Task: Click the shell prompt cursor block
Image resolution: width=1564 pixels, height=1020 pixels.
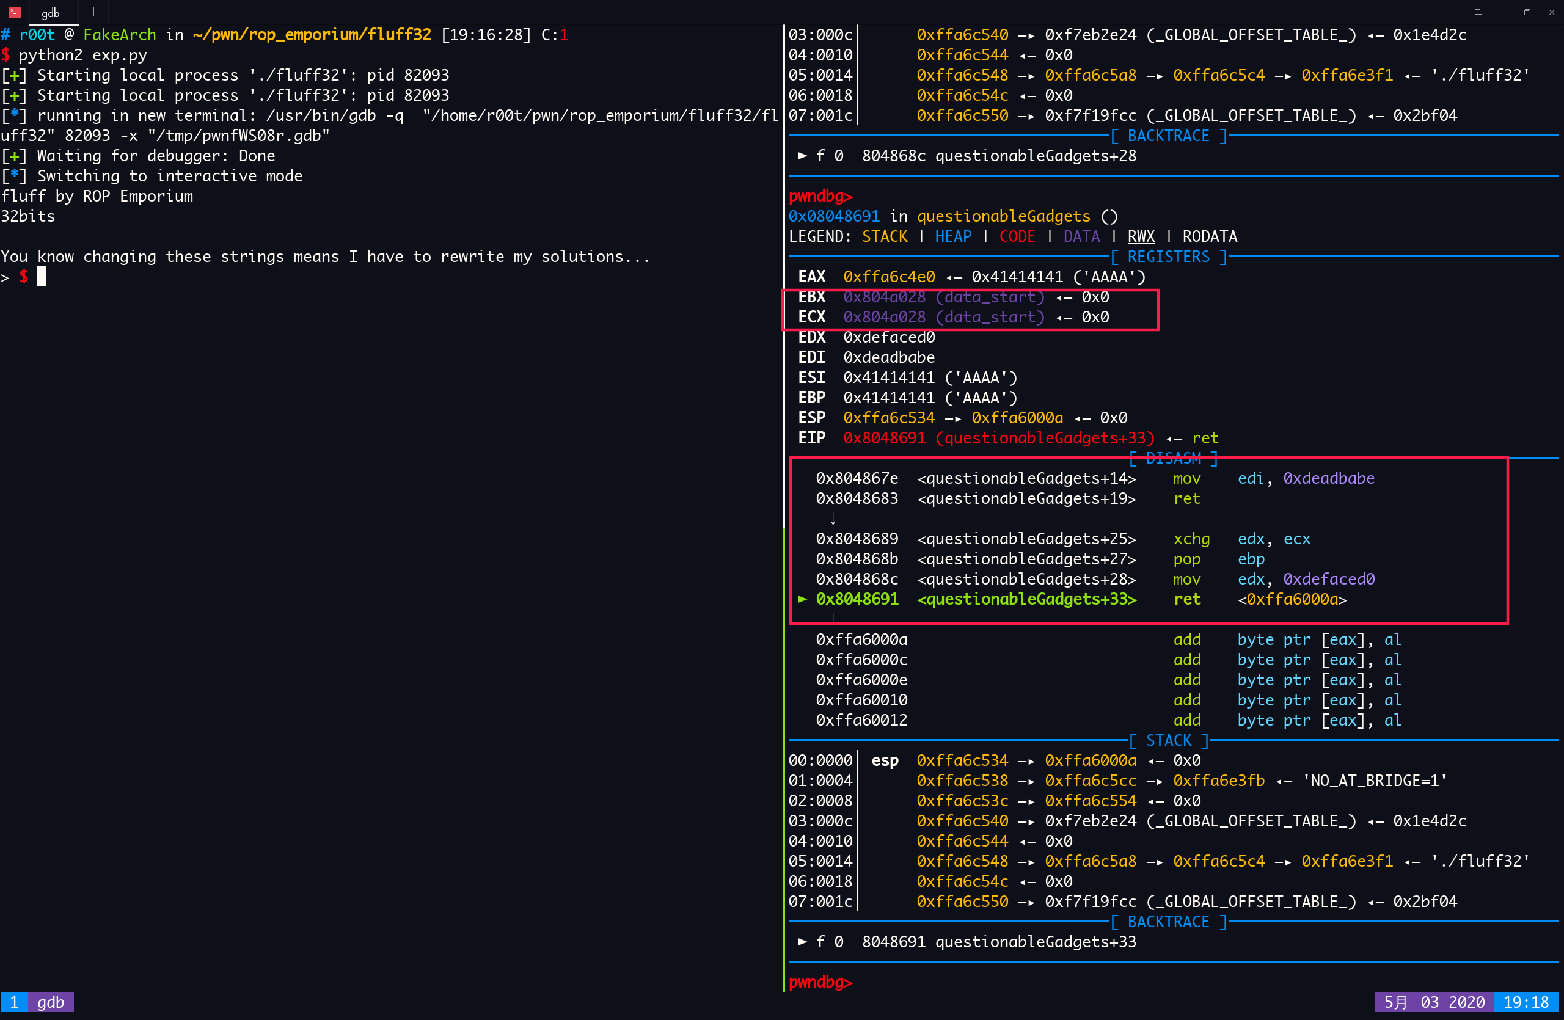Action: 42,277
